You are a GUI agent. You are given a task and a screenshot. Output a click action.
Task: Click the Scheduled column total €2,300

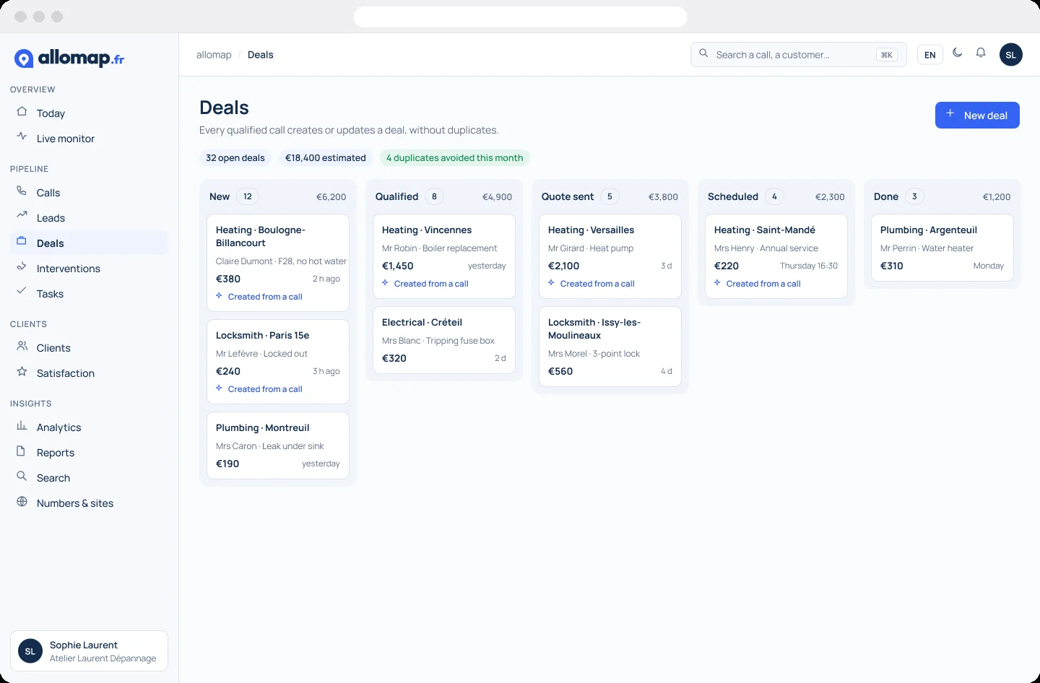coord(830,197)
